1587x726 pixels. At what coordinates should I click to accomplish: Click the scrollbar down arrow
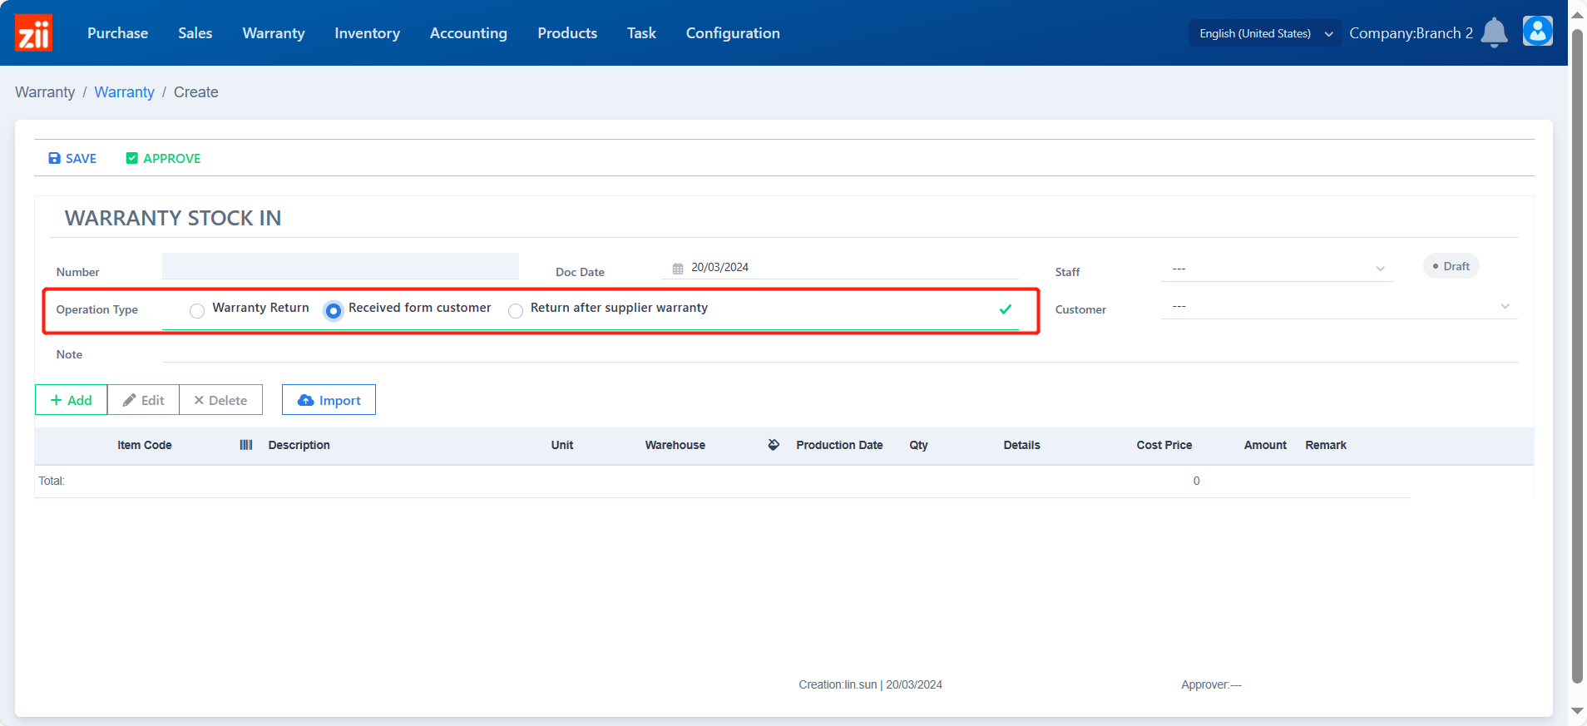(1577, 711)
